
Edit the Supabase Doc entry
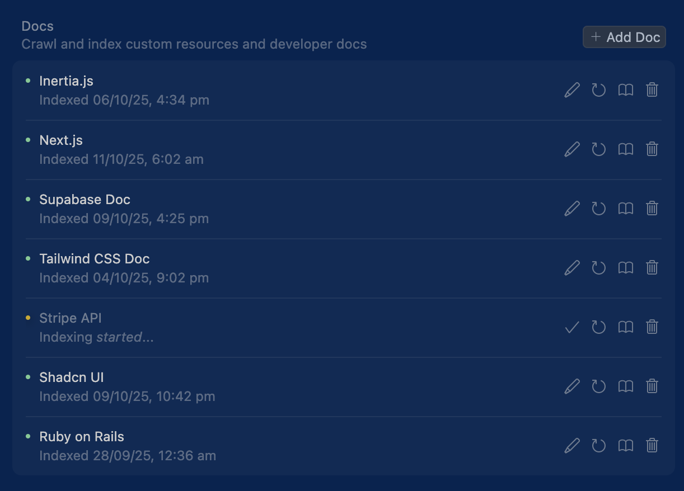coord(571,208)
